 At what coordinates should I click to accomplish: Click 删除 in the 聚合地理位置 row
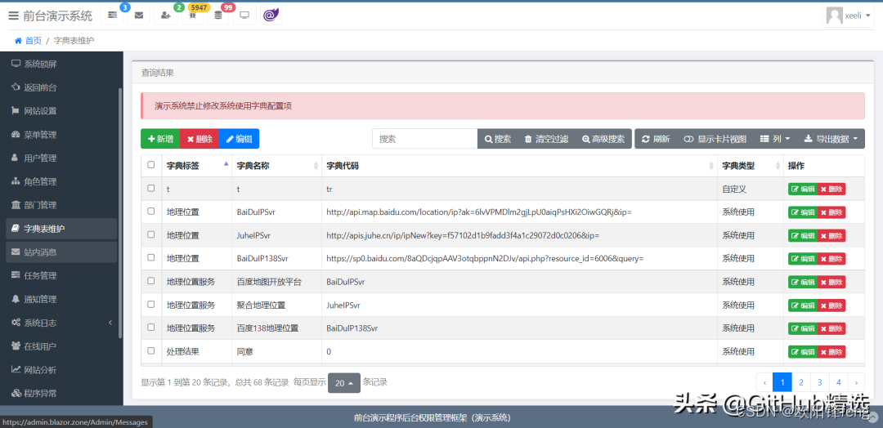tap(831, 305)
